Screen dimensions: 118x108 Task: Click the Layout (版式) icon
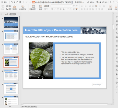click(x=41, y=6)
